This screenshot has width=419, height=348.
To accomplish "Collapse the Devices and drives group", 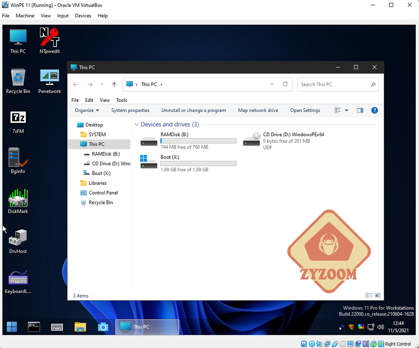I will pos(136,125).
